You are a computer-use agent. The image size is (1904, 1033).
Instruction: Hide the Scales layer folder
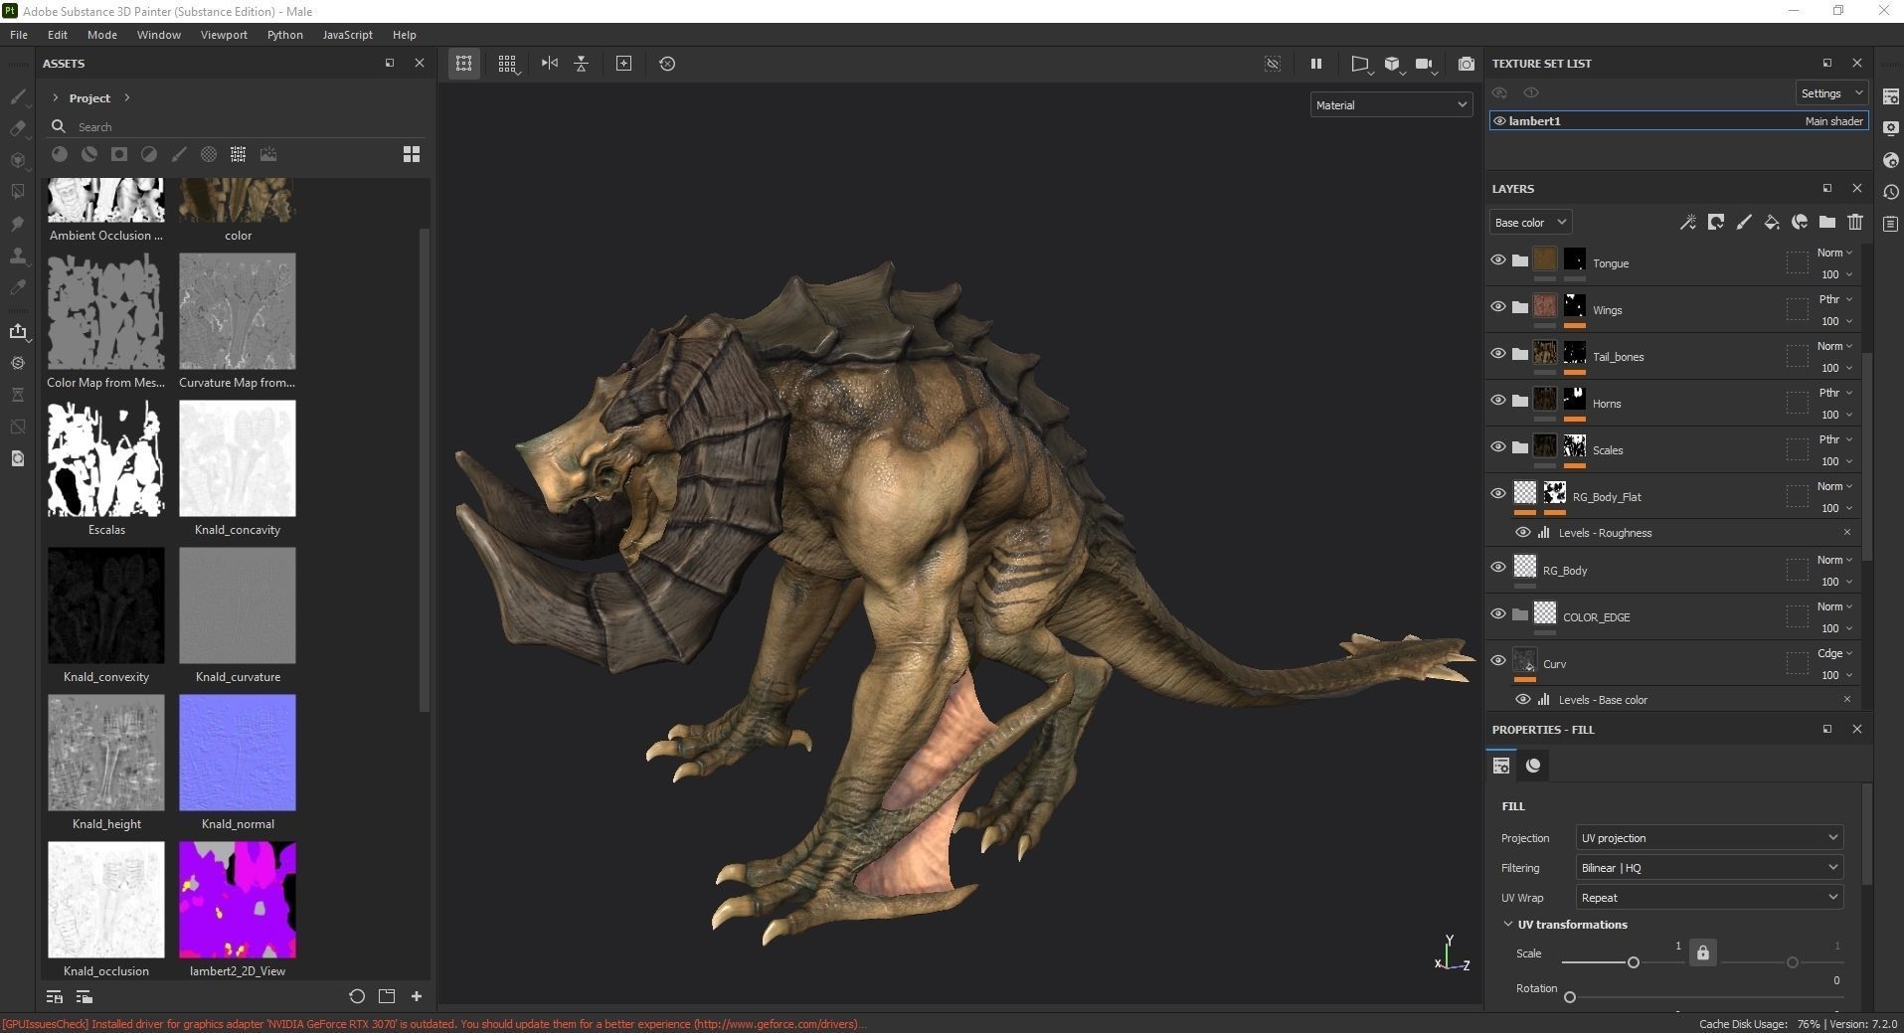tap(1498, 447)
